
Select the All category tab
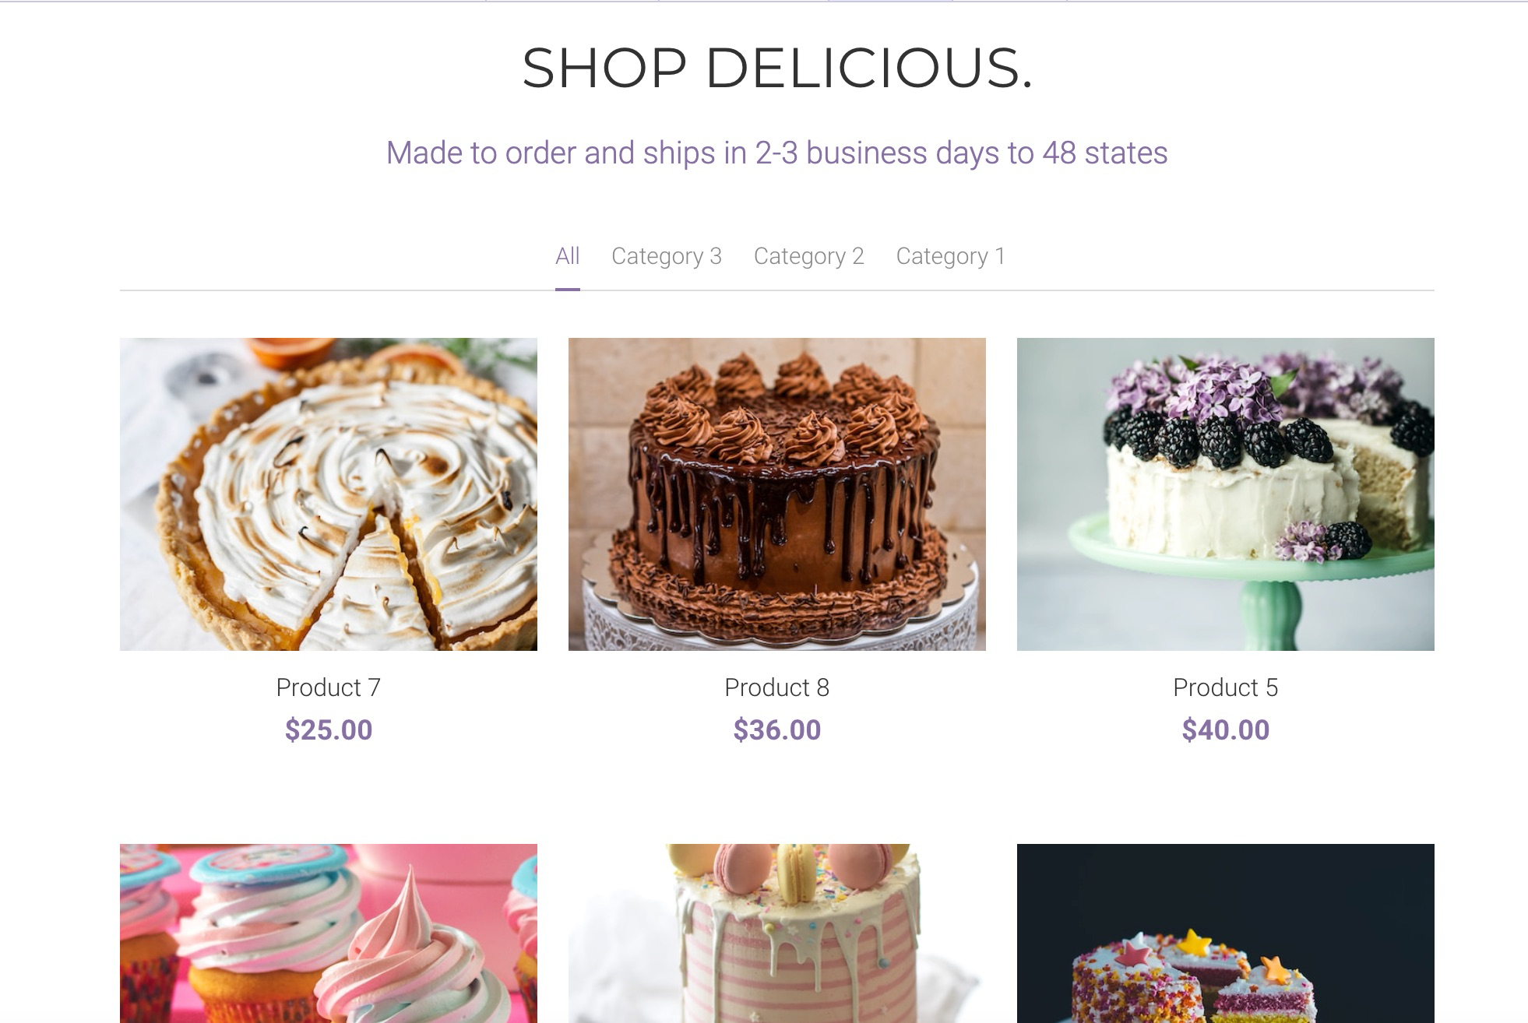pyautogui.click(x=567, y=256)
